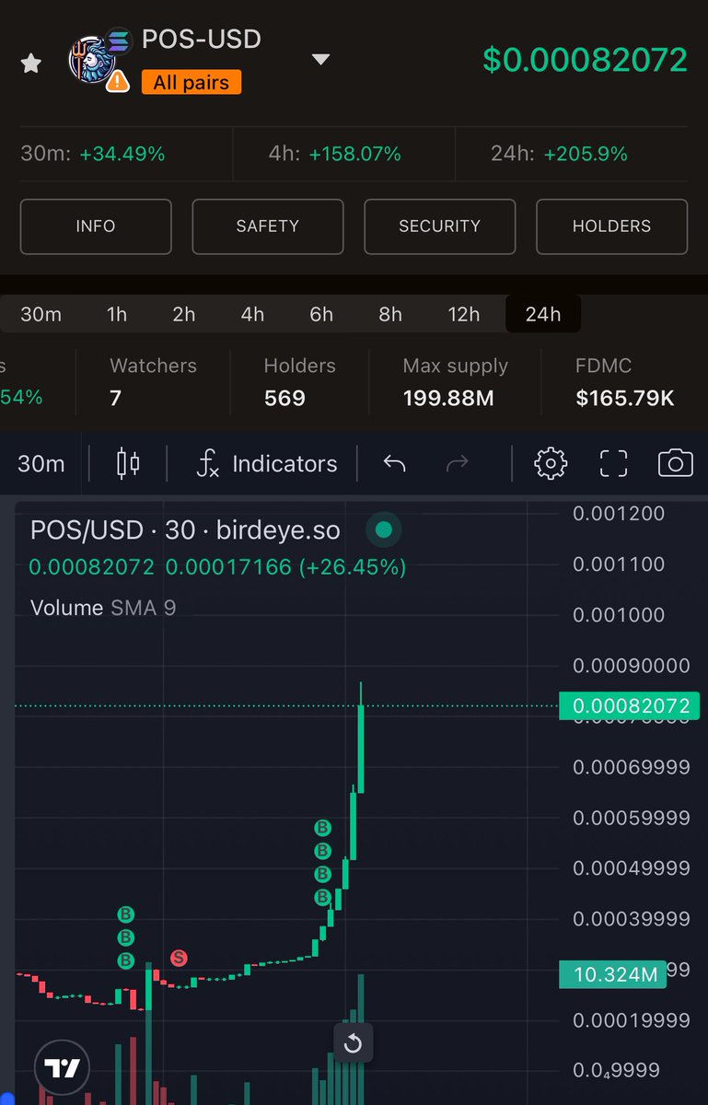The width and height of the screenshot is (708, 1105).
Task: Select the All pairs orange tag
Action: [192, 83]
